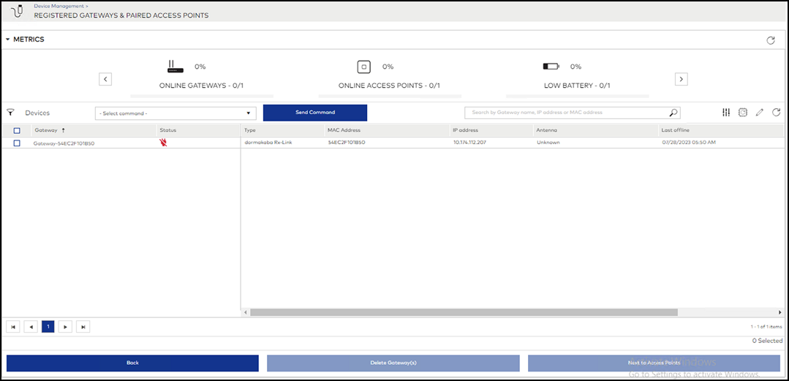
Task: Click the Delete Gateway(s) button
Action: tap(393, 363)
